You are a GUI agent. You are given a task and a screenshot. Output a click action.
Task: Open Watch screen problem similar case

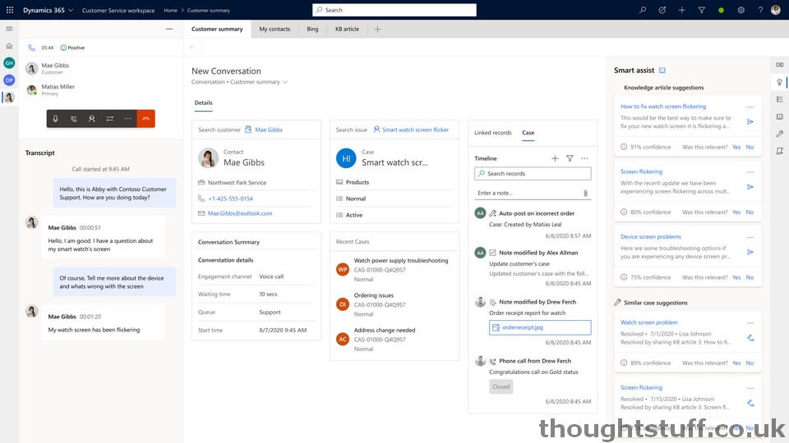click(648, 322)
